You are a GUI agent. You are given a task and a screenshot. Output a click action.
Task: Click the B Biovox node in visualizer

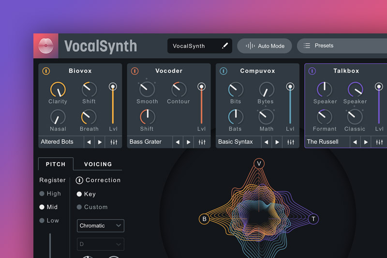[x=204, y=219]
